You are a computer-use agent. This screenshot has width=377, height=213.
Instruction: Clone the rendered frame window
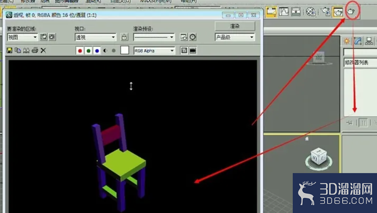(26, 50)
